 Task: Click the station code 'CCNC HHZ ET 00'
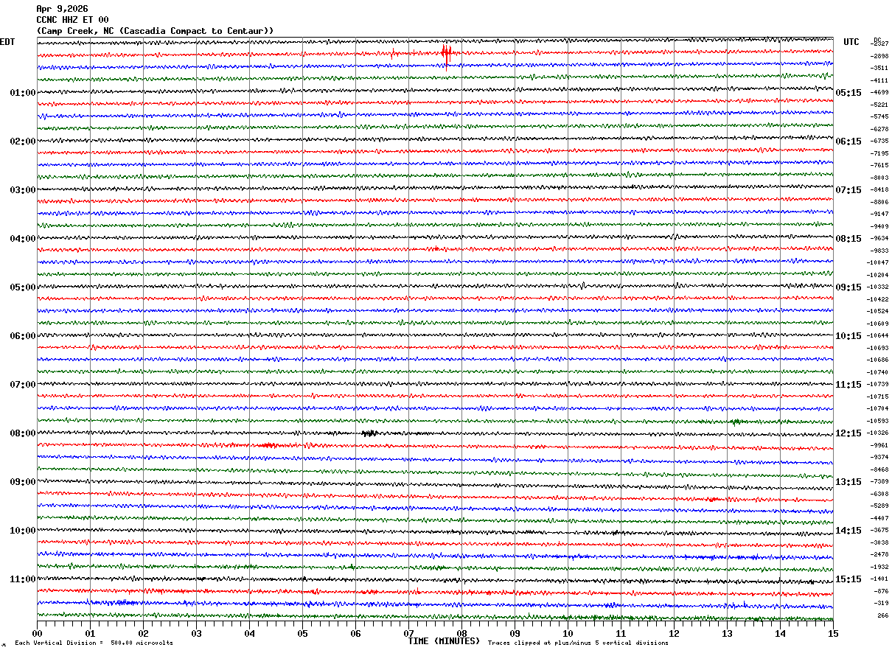(72, 20)
